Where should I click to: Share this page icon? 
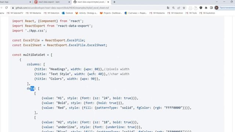[x=179, y=8]
